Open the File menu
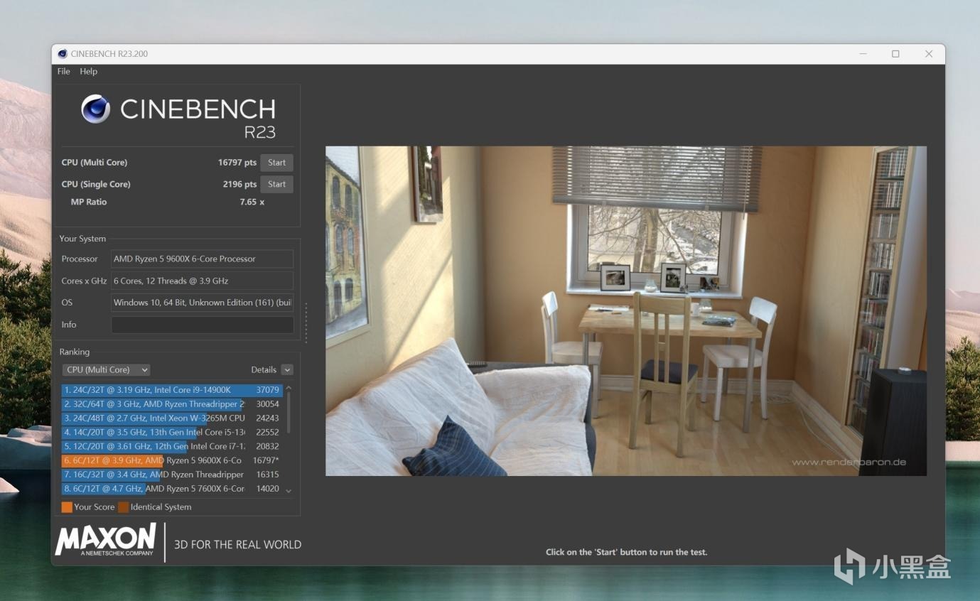The width and height of the screenshot is (980, 601). 63,71
